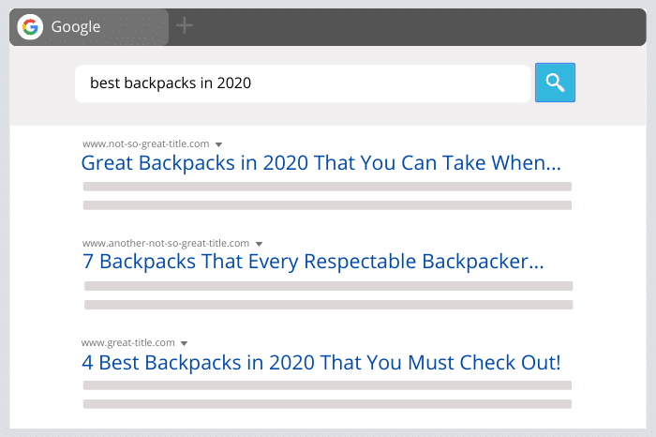Click the first snippet bar under '7 Backpacks' result

328,286
